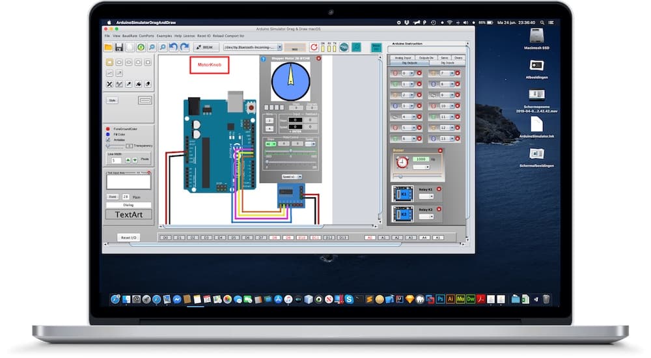
Task: Close the Buzzer panel
Action: [x=441, y=150]
